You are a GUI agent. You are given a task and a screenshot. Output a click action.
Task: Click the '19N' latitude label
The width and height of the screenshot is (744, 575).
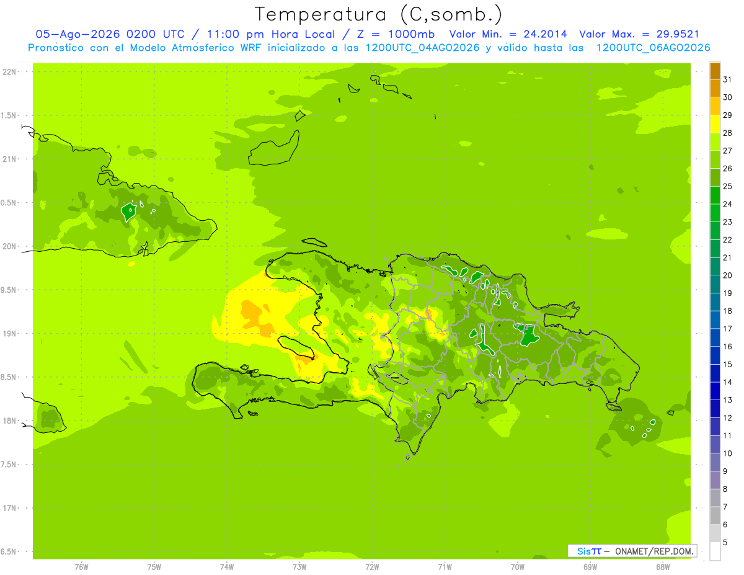point(11,334)
